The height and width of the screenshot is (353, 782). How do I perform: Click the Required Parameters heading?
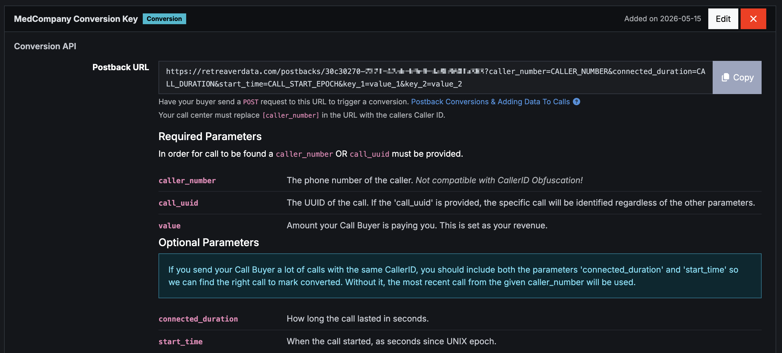(210, 136)
